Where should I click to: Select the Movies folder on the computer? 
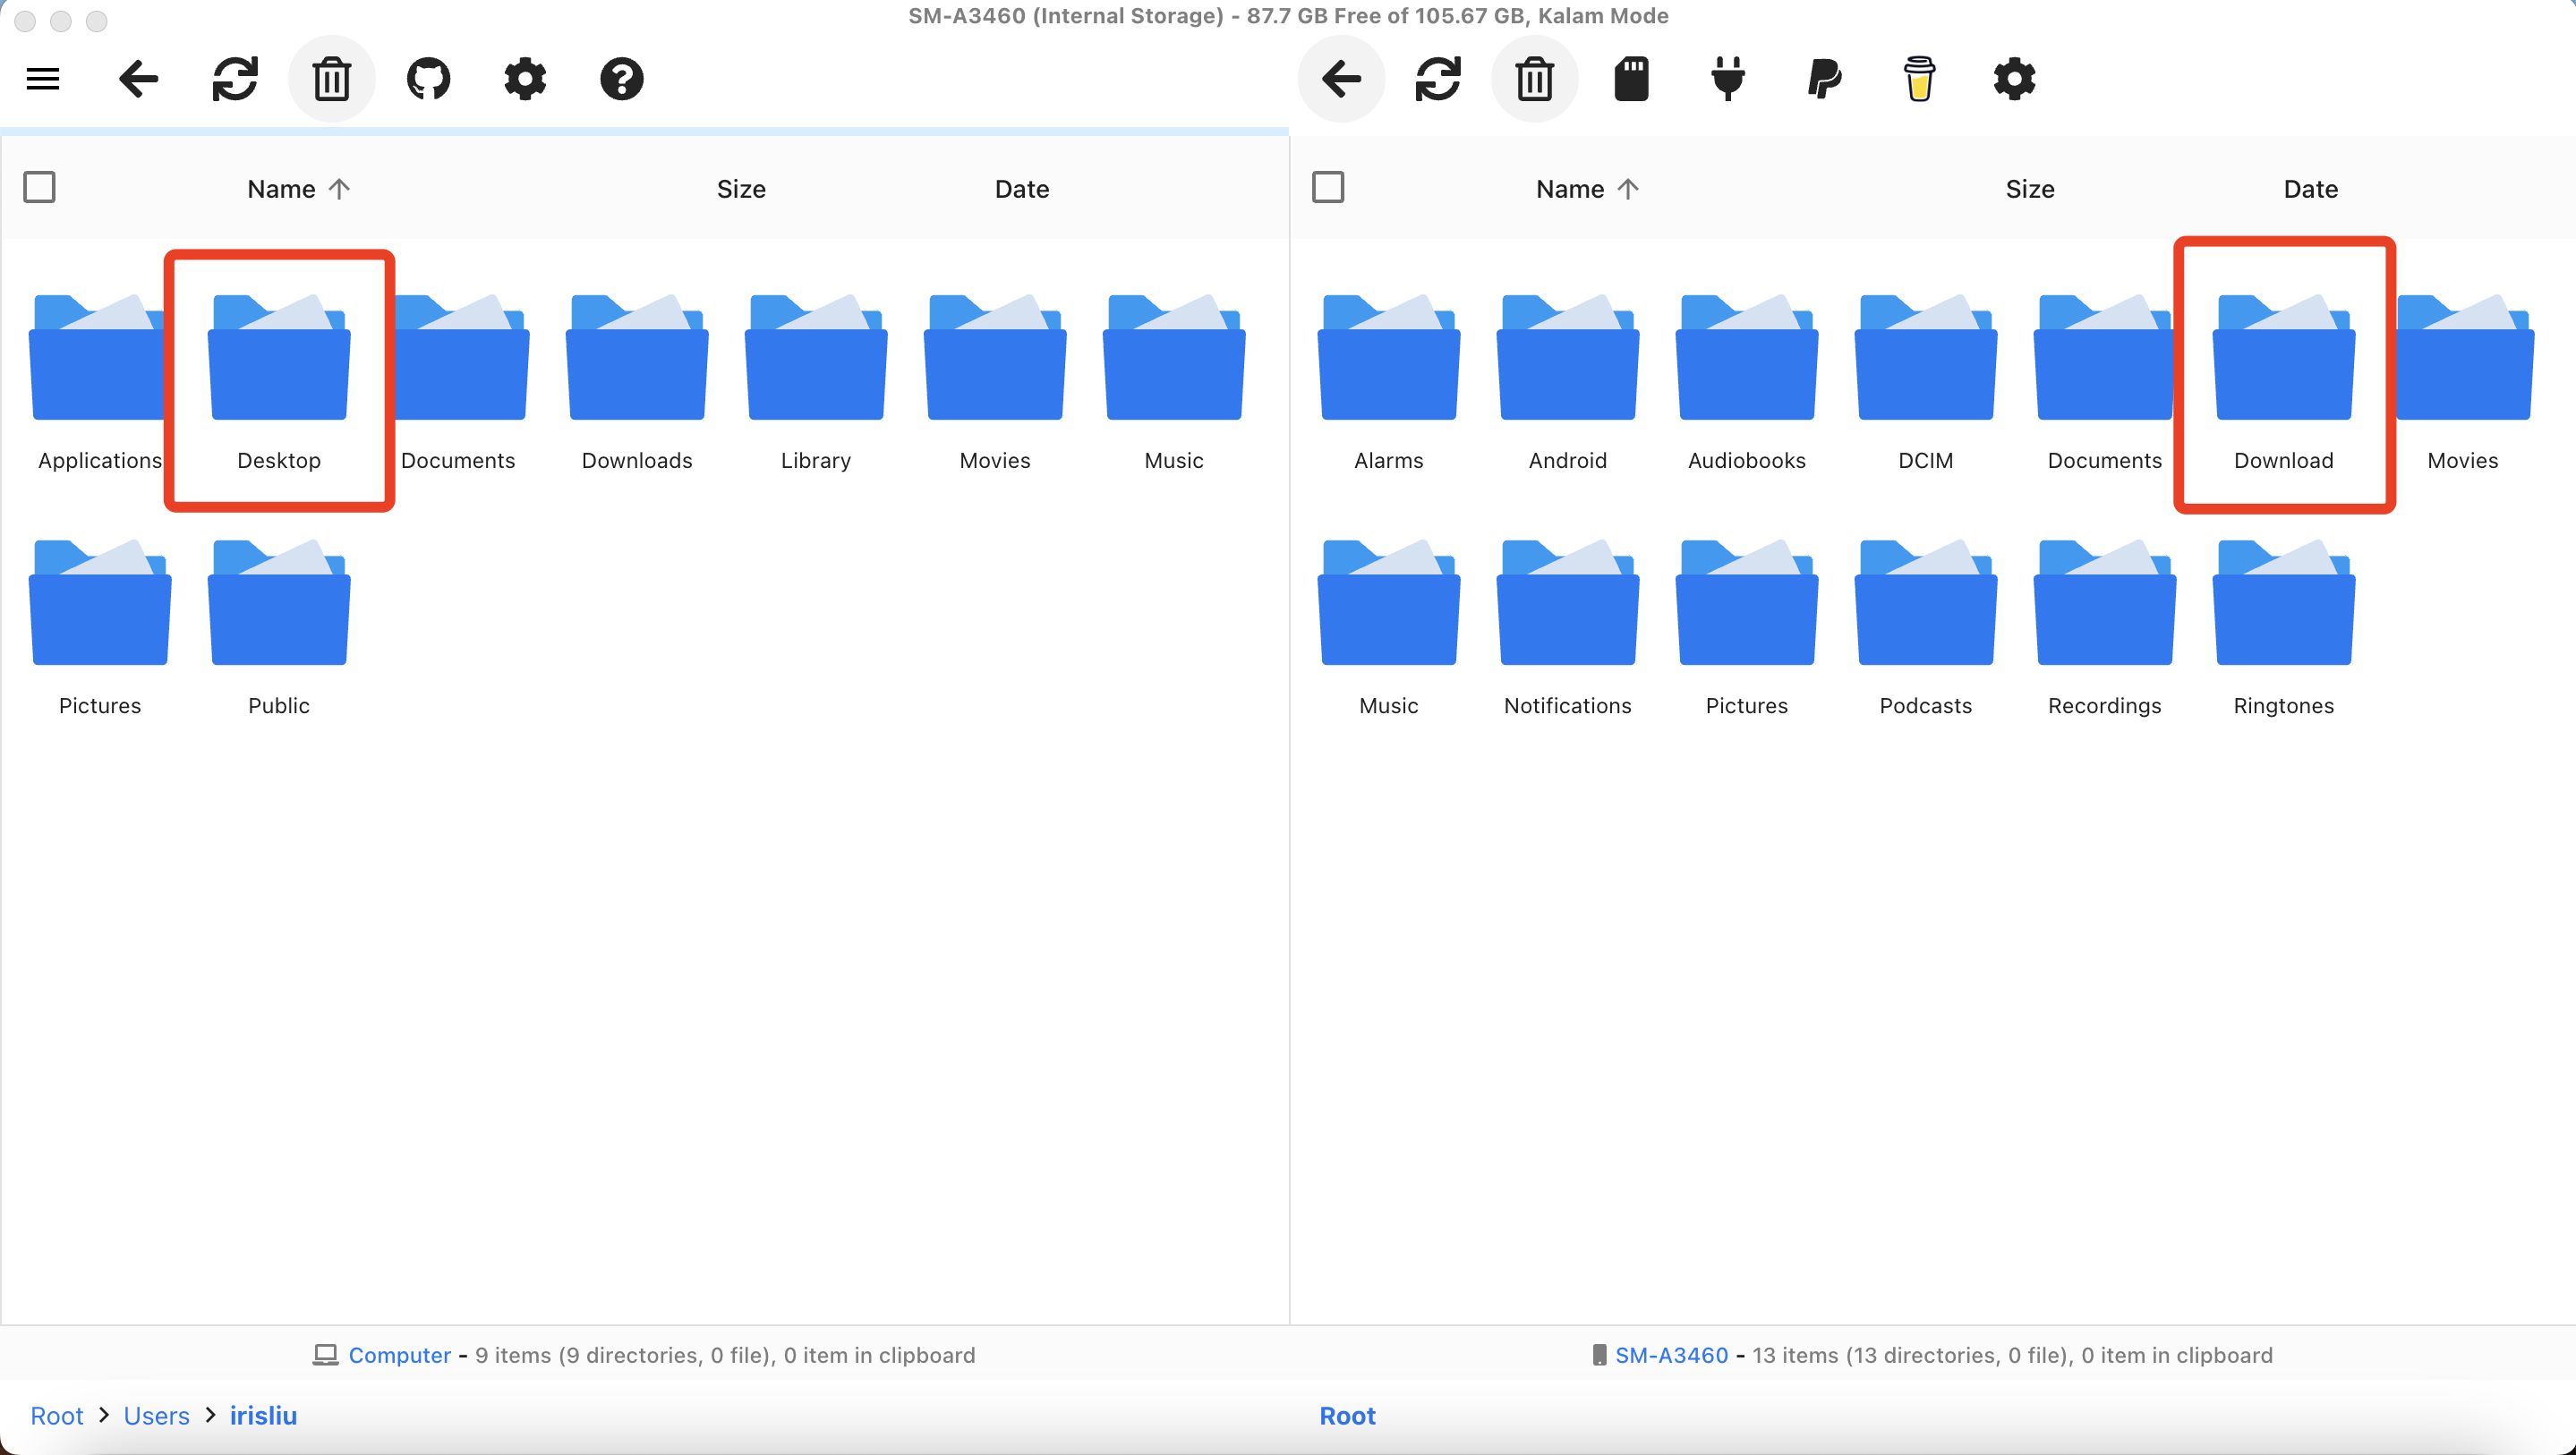click(x=995, y=384)
